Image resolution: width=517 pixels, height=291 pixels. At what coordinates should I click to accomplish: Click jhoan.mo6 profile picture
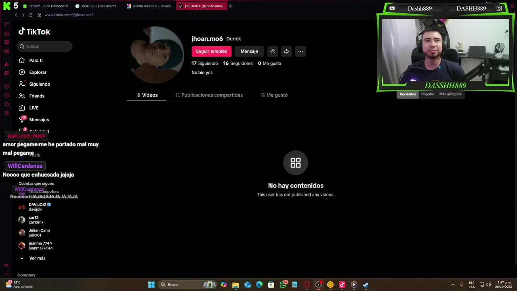tap(156, 55)
